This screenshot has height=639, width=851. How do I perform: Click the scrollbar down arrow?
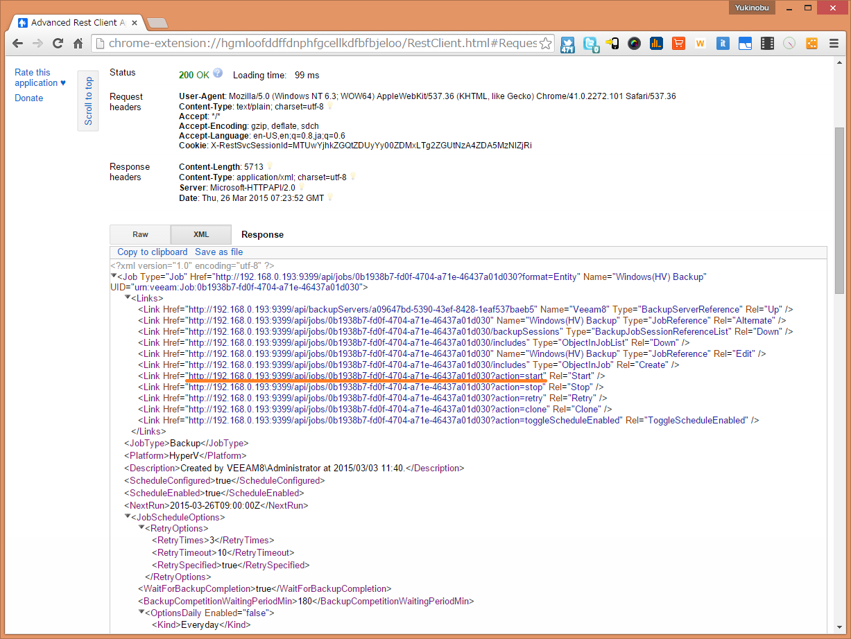[x=839, y=626]
